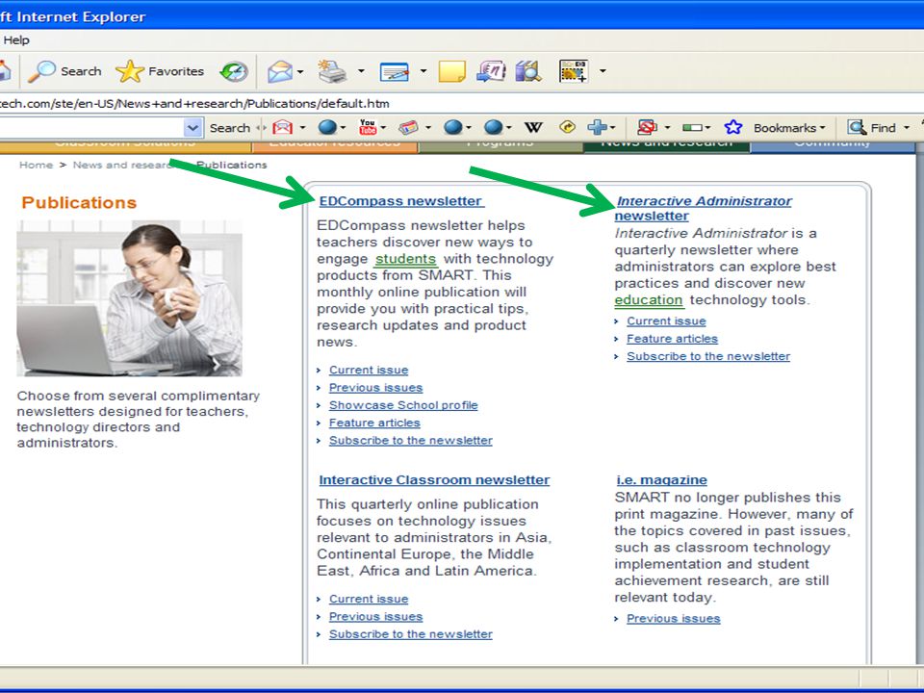The height and width of the screenshot is (693, 924).
Task: Click the Edit page icon
Action: pos(395,72)
